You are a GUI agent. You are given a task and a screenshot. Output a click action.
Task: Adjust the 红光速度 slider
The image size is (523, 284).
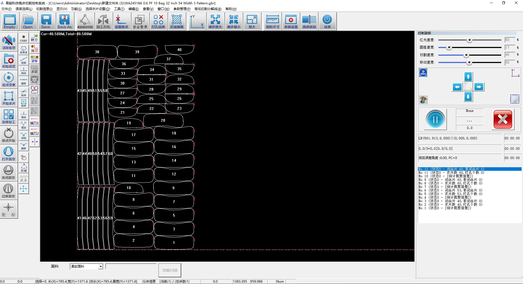click(x=469, y=40)
